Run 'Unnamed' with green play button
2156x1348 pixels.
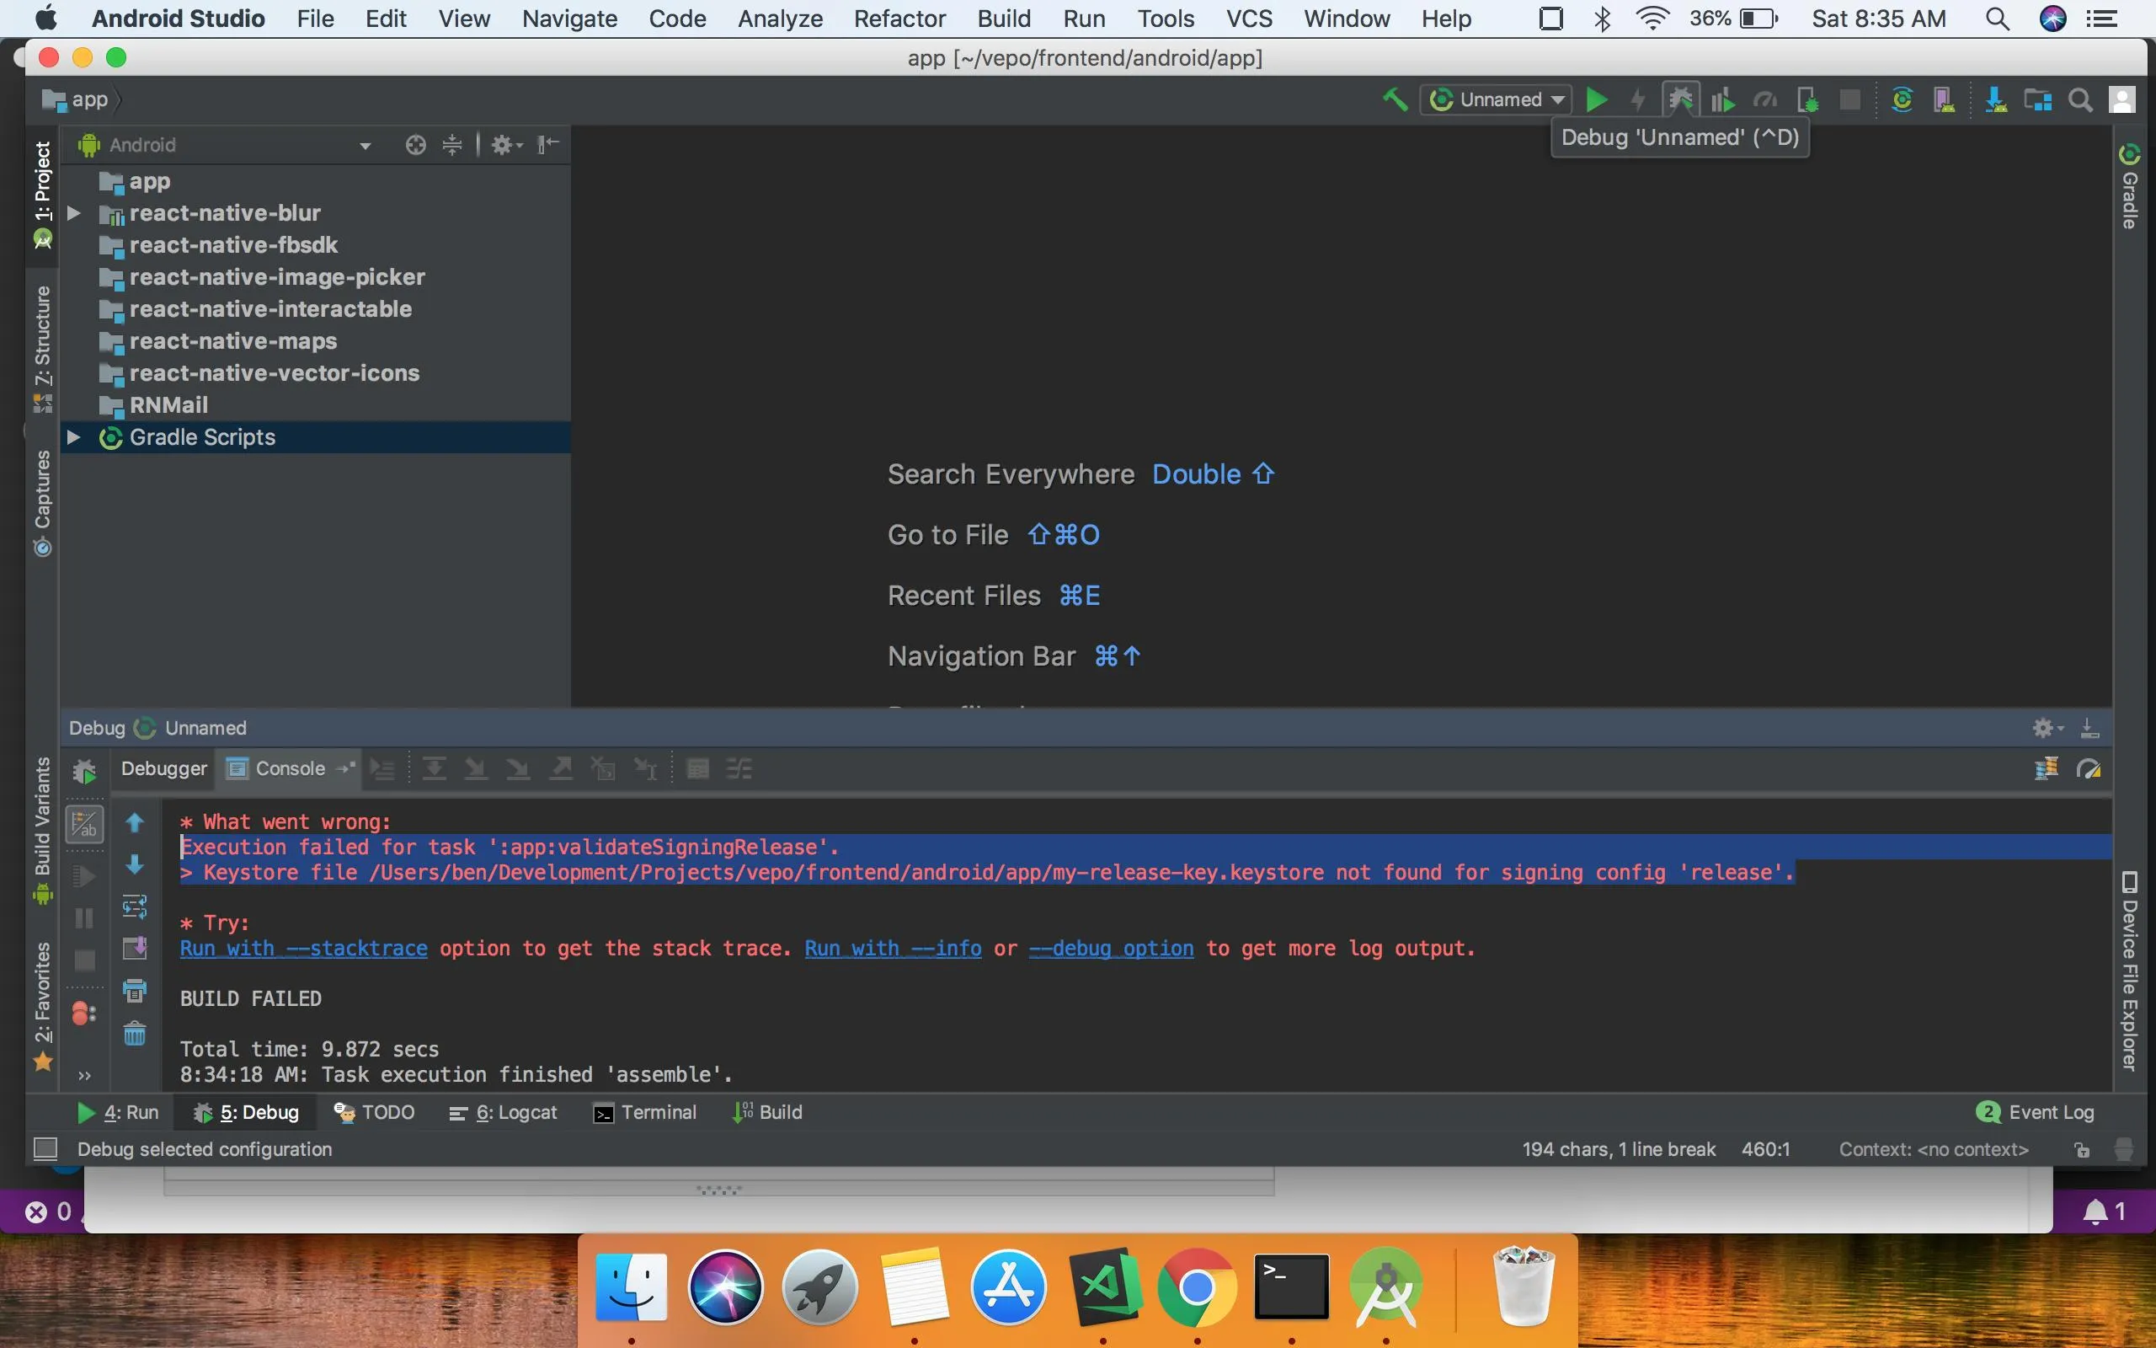pos(1597,100)
